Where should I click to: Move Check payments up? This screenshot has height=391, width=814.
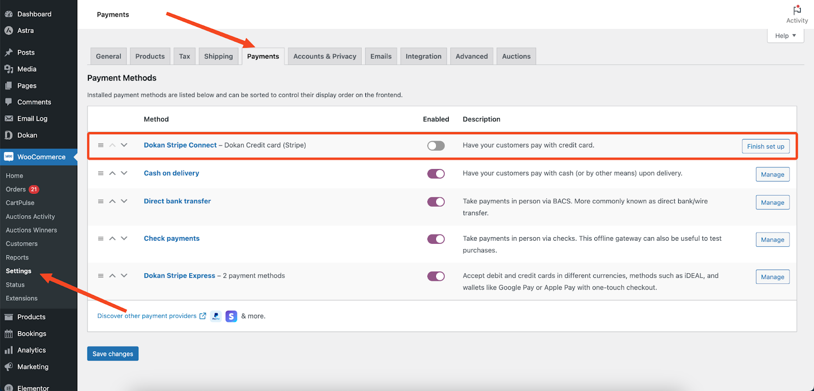(x=112, y=239)
